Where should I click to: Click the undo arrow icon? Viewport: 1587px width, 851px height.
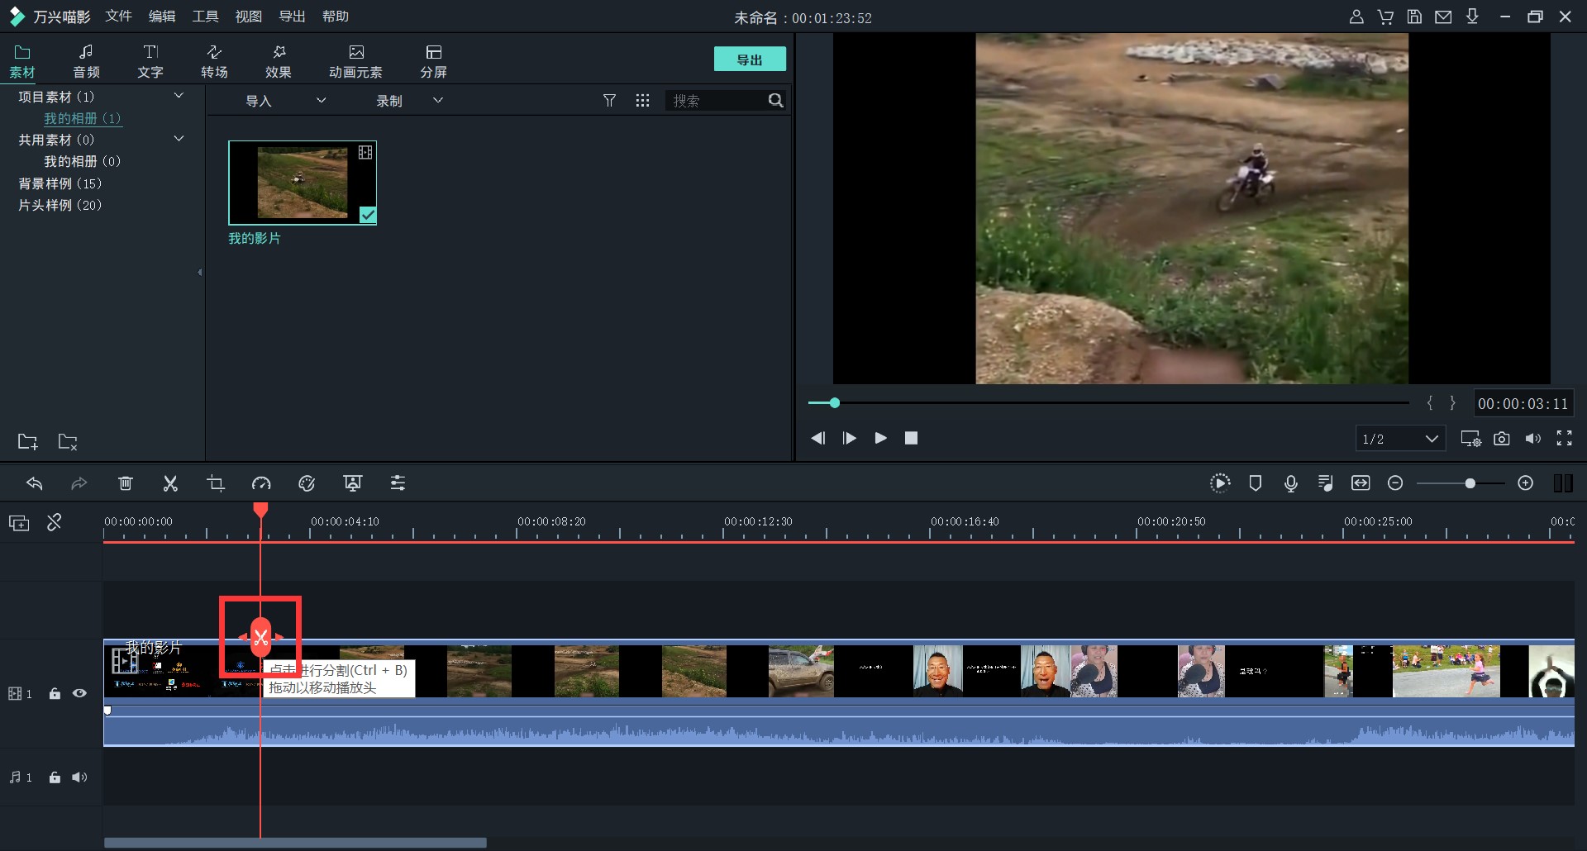click(x=34, y=483)
